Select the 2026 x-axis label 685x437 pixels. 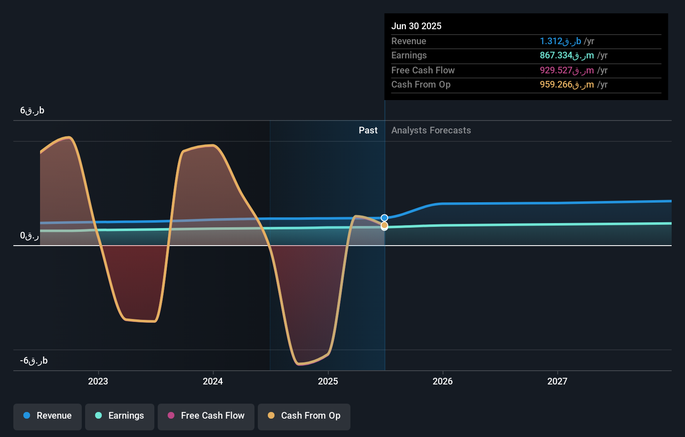(x=443, y=381)
